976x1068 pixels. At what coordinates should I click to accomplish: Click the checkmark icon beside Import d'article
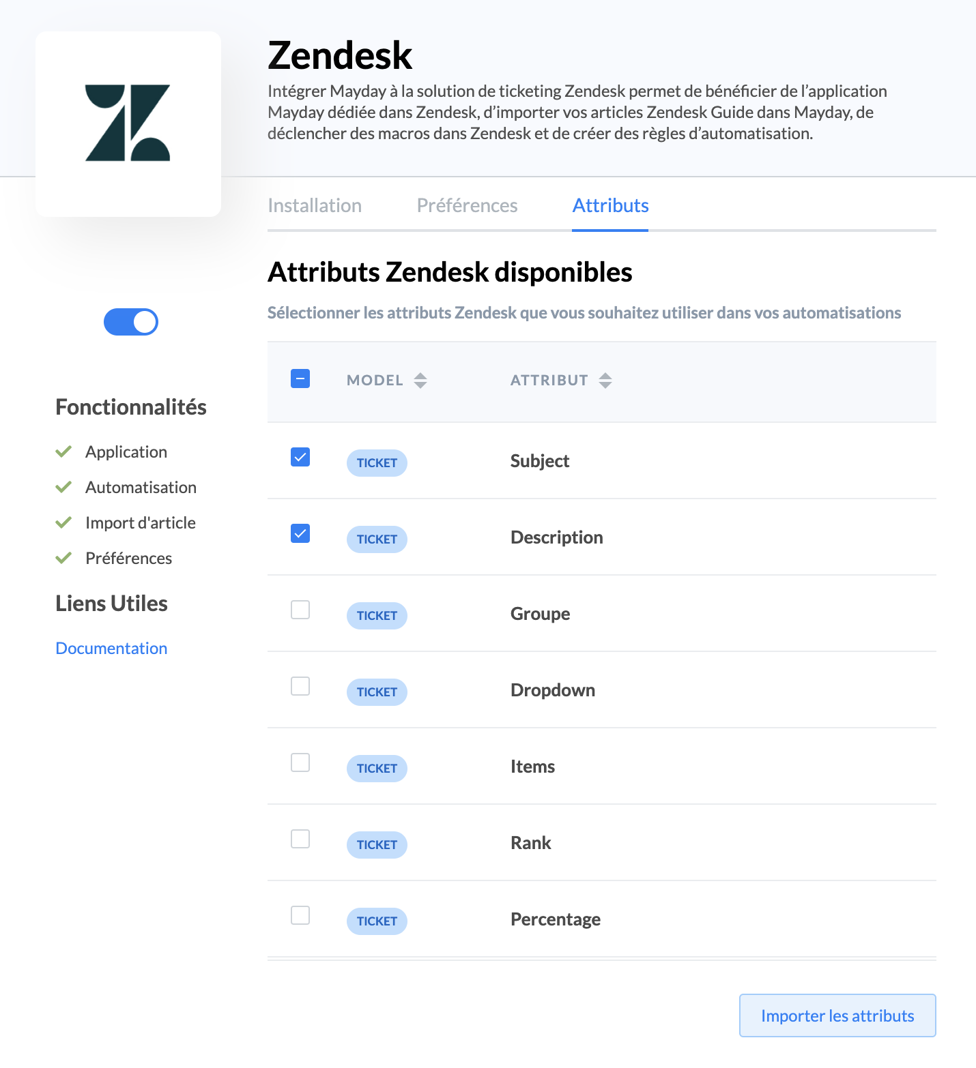[x=63, y=522]
